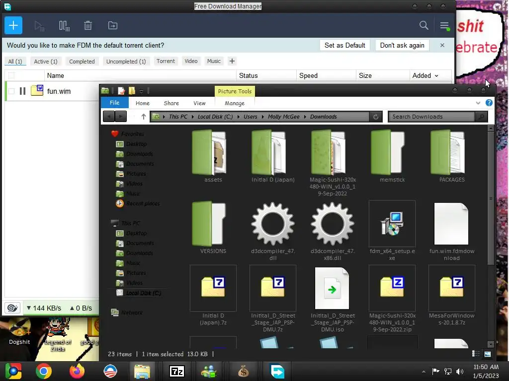
Task: Tick the fun.wim row checkbox
Action: click(11, 91)
